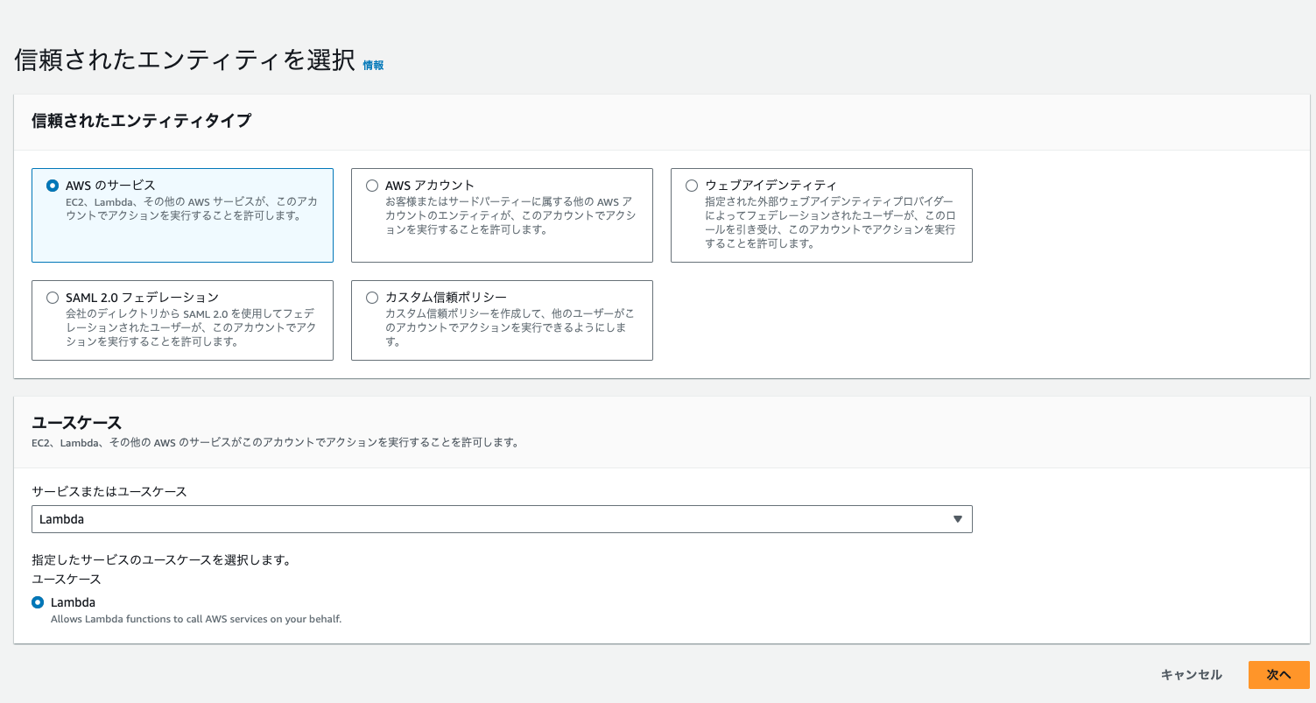This screenshot has height=703, width=1316.
Task: Open the 情報 info link
Action: click(372, 65)
